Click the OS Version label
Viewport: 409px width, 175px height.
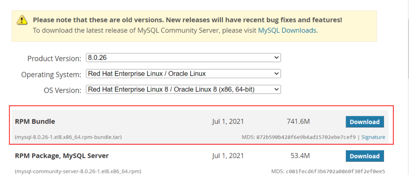(63, 90)
